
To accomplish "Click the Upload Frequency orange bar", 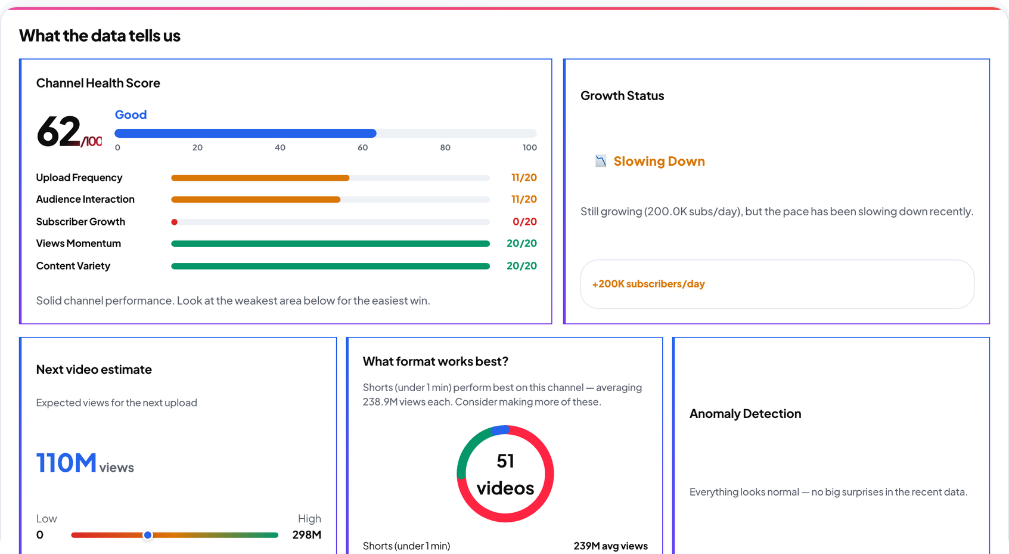I will click(260, 178).
